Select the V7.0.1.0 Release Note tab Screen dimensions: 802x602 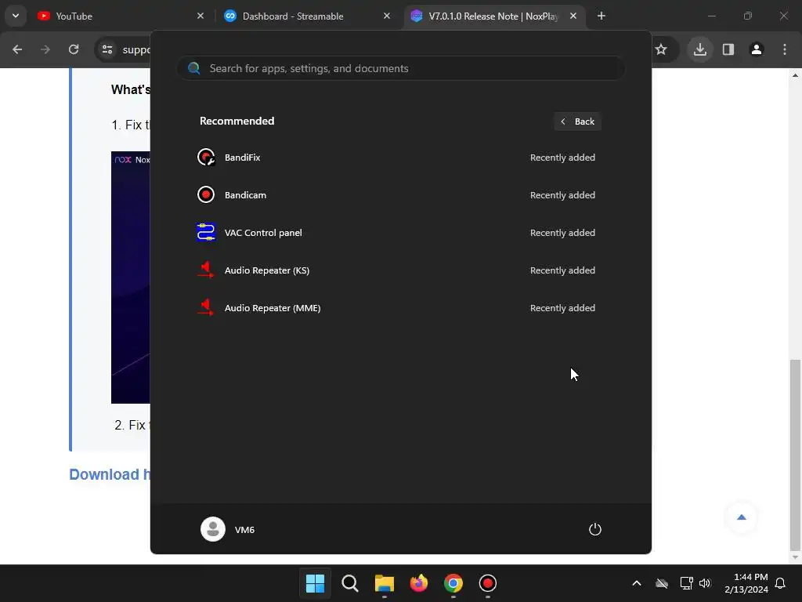pyautogui.click(x=494, y=16)
